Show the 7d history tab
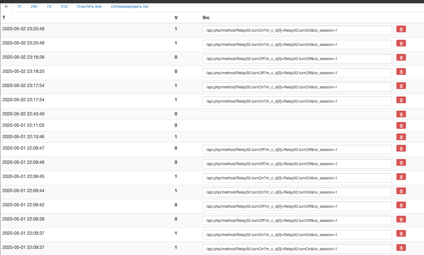424x255 pixels. pyautogui.click(x=49, y=6)
